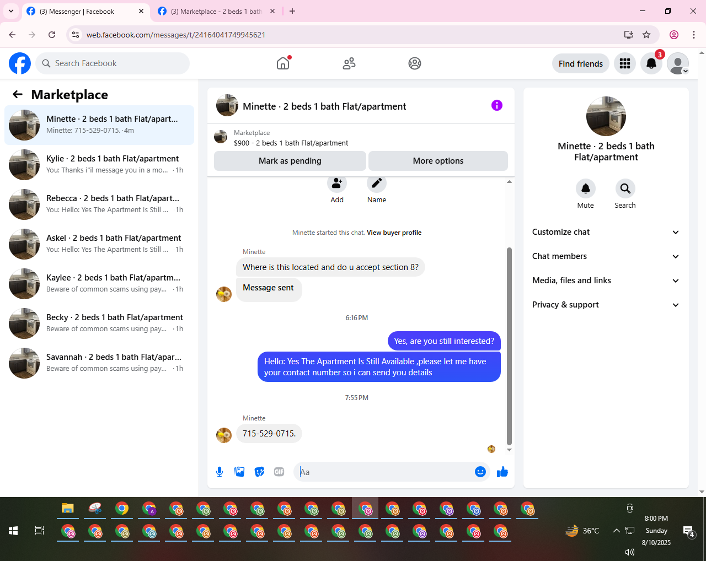Send a voice clip with the microphone icon
The height and width of the screenshot is (561, 706).
[220, 472]
